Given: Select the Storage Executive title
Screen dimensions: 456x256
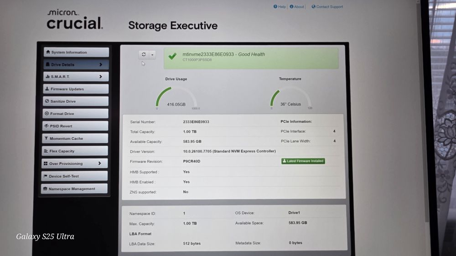Looking at the screenshot, I should click(173, 25).
